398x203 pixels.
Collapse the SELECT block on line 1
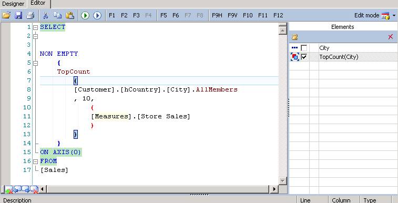click(36, 27)
